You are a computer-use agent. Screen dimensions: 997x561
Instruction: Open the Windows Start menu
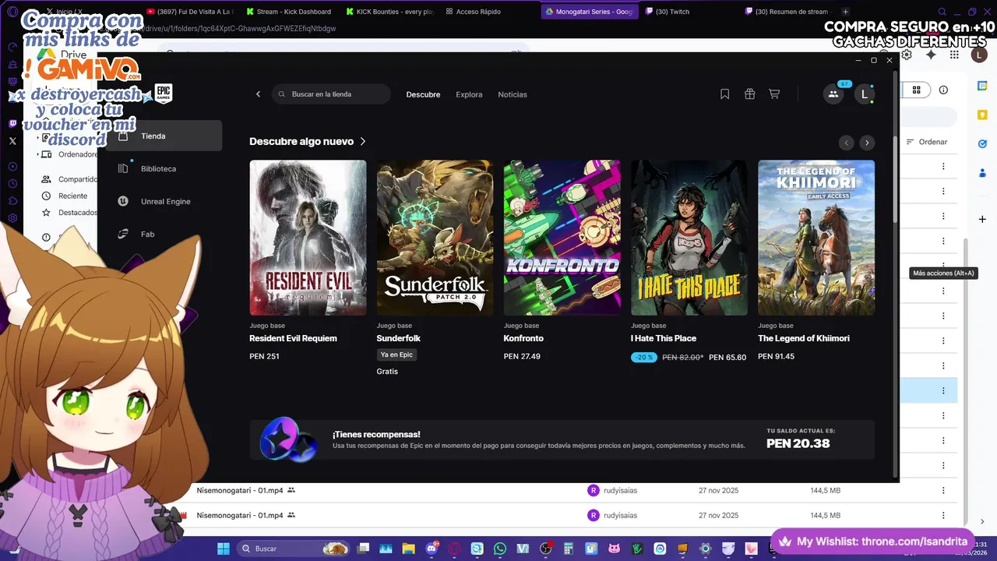tap(223, 549)
